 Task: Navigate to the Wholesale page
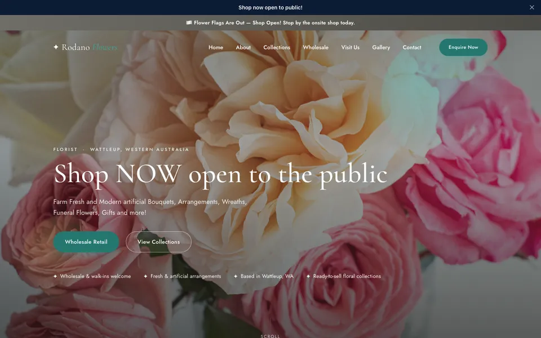click(x=316, y=47)
